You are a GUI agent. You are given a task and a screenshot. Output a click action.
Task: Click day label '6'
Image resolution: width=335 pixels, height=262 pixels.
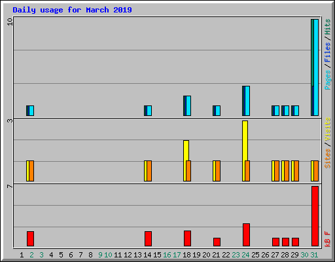tap(71, 255)
